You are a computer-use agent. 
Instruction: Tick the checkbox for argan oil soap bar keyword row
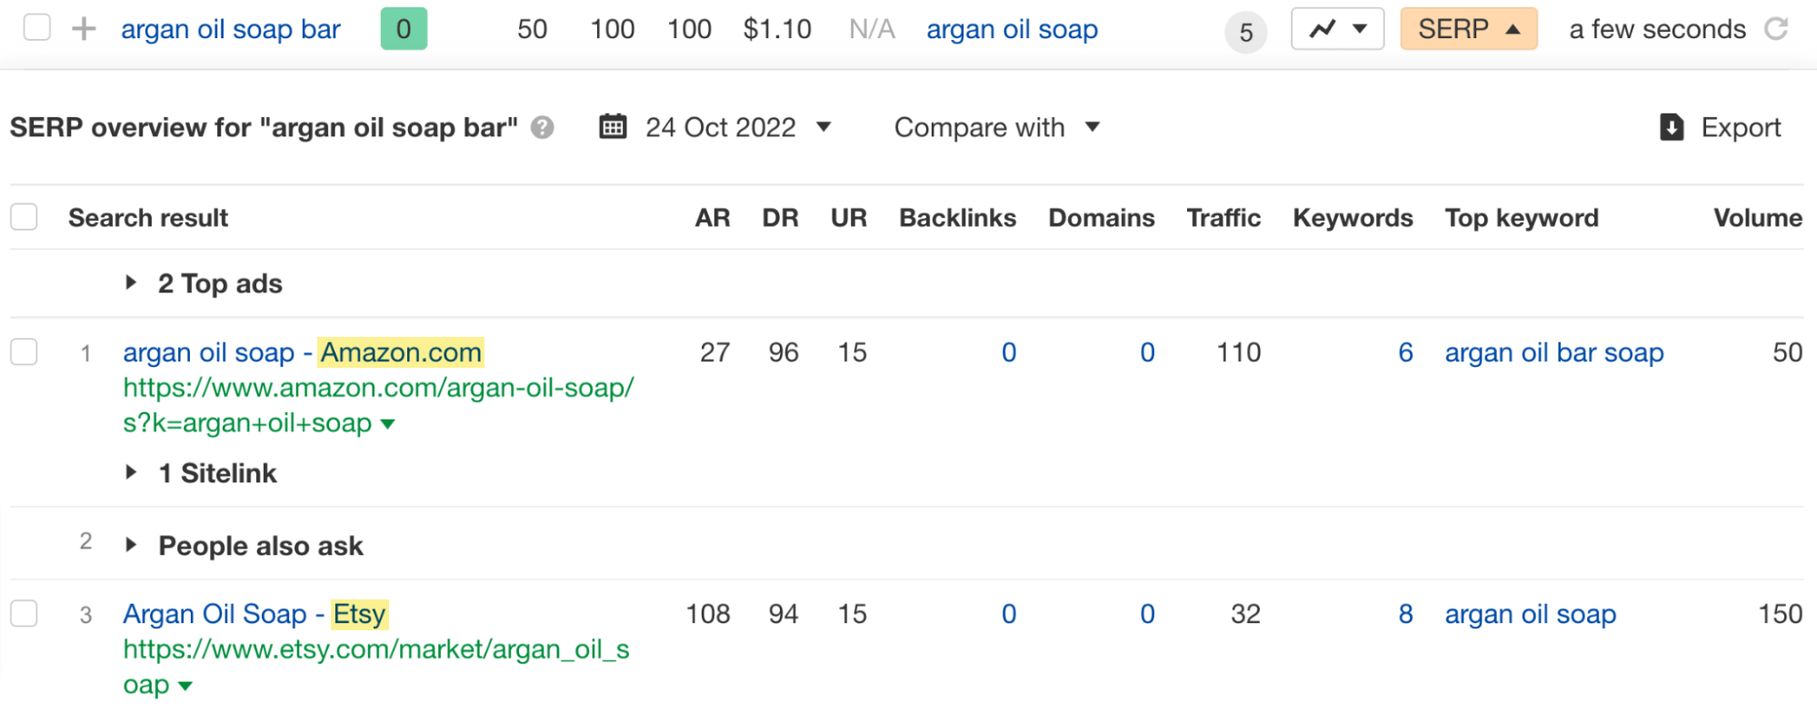[37, 28]
